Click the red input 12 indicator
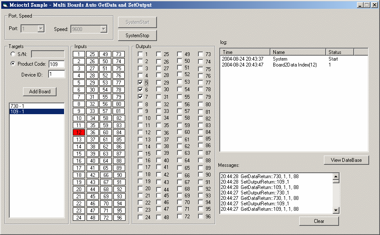This screenshot has width=380, height=235. [79, 133]
